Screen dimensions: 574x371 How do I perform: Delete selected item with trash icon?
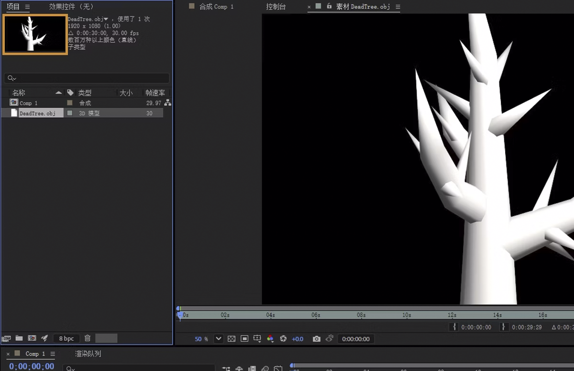pos(88,338)
